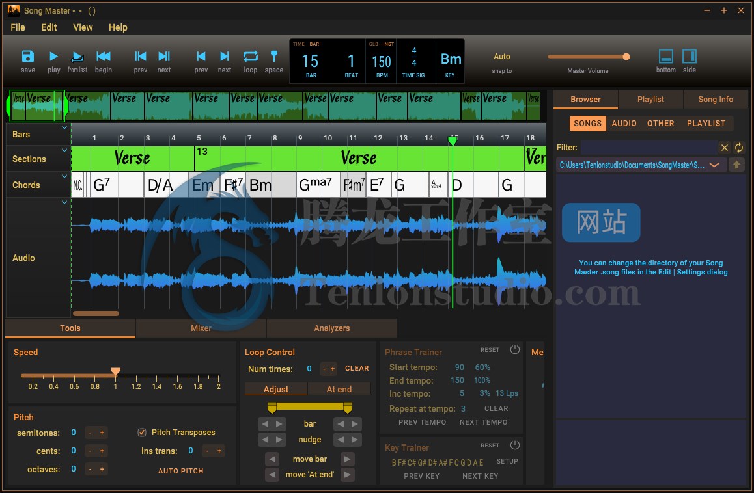Image resolution: width=754 pixels, height=493 pixels.
Task: Expand the Audio track chevron
Action: (x=64, y=202)
